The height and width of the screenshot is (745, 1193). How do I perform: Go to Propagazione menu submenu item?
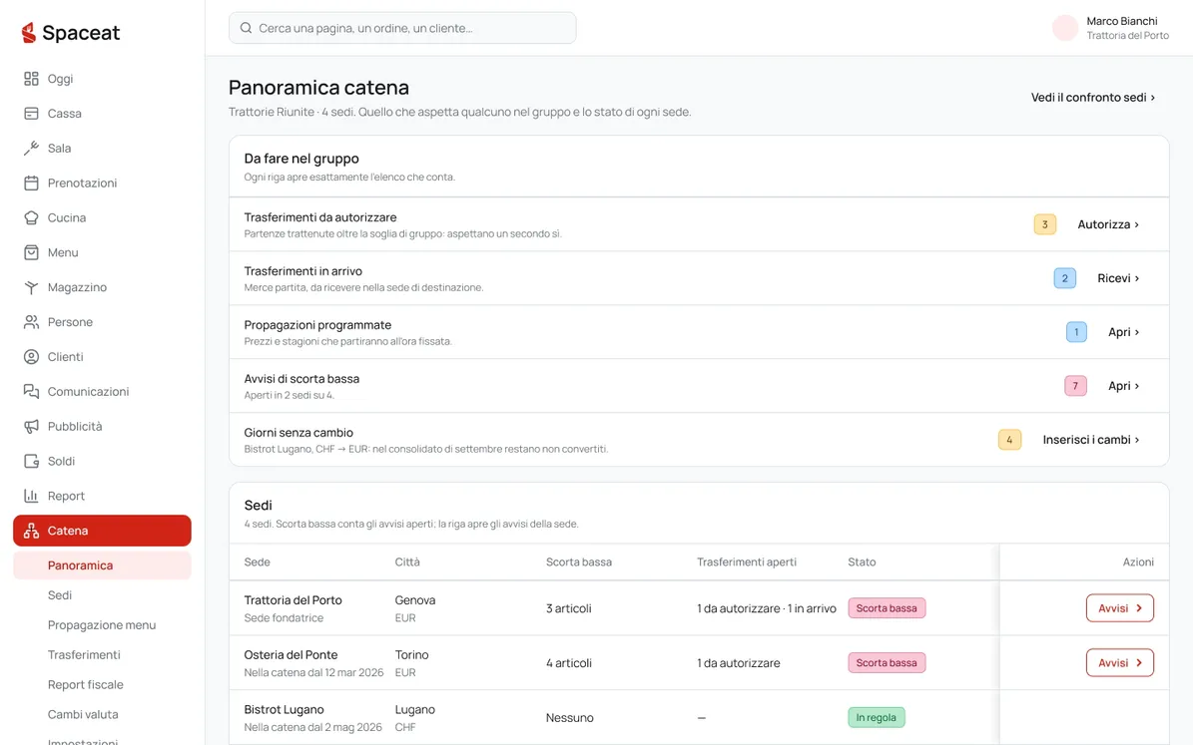(x=102, y=625)
